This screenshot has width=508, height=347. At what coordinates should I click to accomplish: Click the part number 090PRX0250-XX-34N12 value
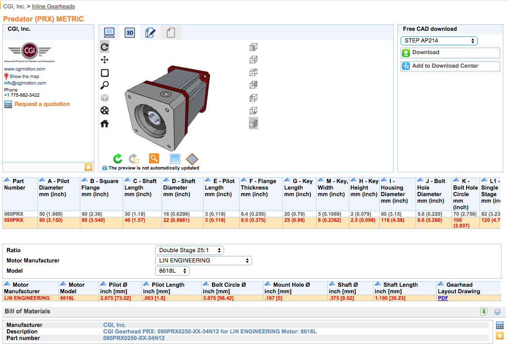point(134,338)
